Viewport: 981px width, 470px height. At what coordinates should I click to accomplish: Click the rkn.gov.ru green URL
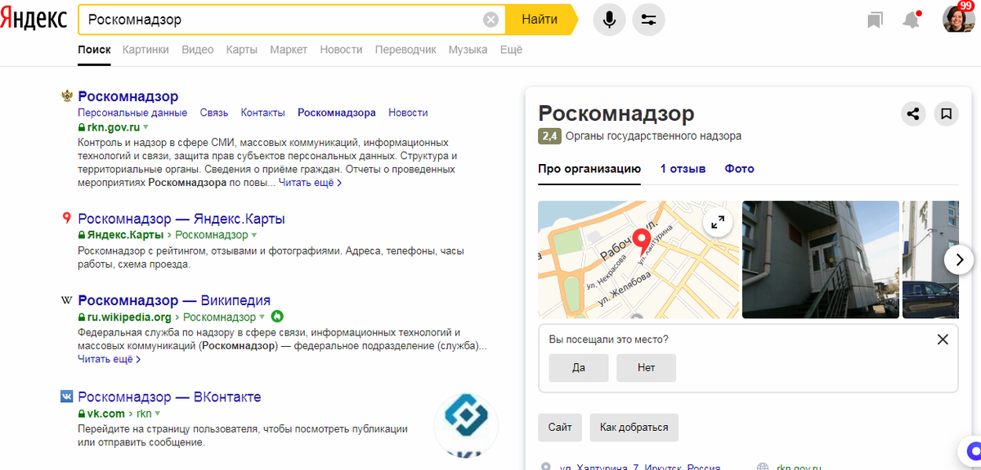coord(114,128)
